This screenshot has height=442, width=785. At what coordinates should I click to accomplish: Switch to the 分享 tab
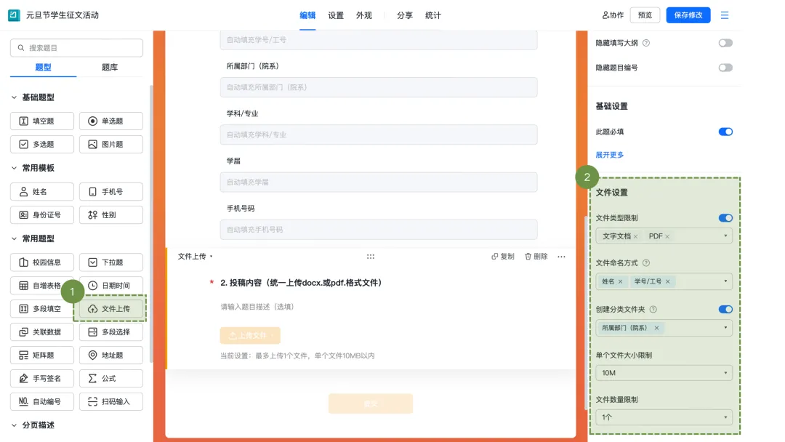tap(405, 15)
